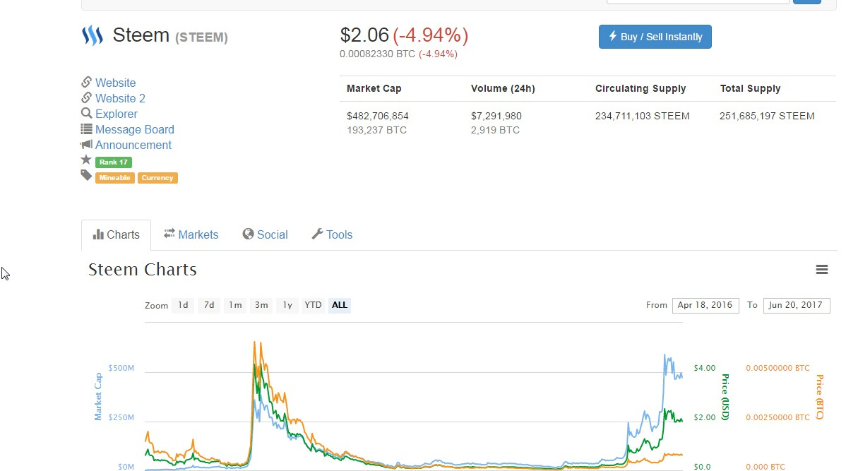
Task: Click the exchange arrows icon on Markets tab
Action: 169,233
